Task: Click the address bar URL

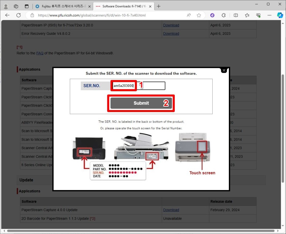Action: click(x=92, y=15)
